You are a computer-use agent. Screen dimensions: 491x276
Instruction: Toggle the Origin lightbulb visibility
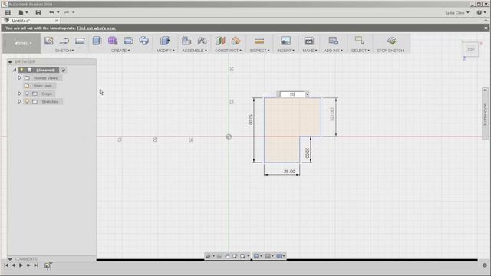(27, 94)
